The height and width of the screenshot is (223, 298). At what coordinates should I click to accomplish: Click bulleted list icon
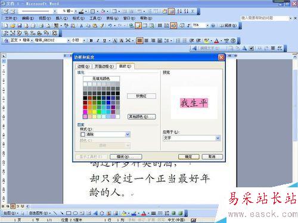tap(185, 40)
